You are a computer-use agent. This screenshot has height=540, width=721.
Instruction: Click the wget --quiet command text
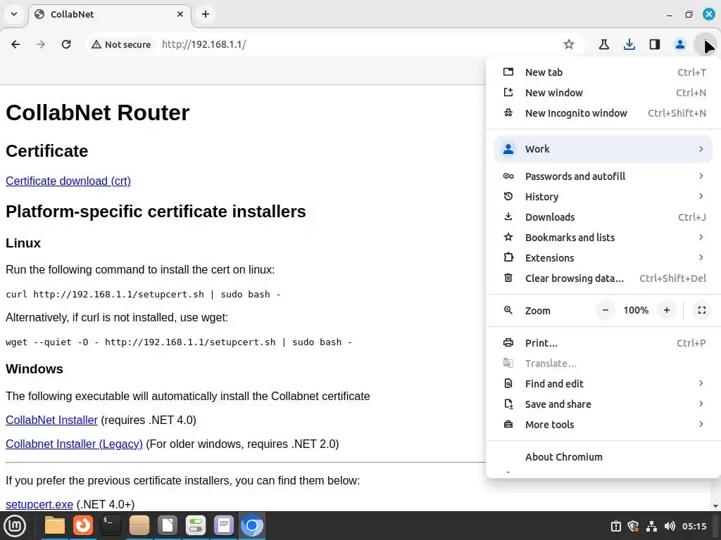coord(179,342)
